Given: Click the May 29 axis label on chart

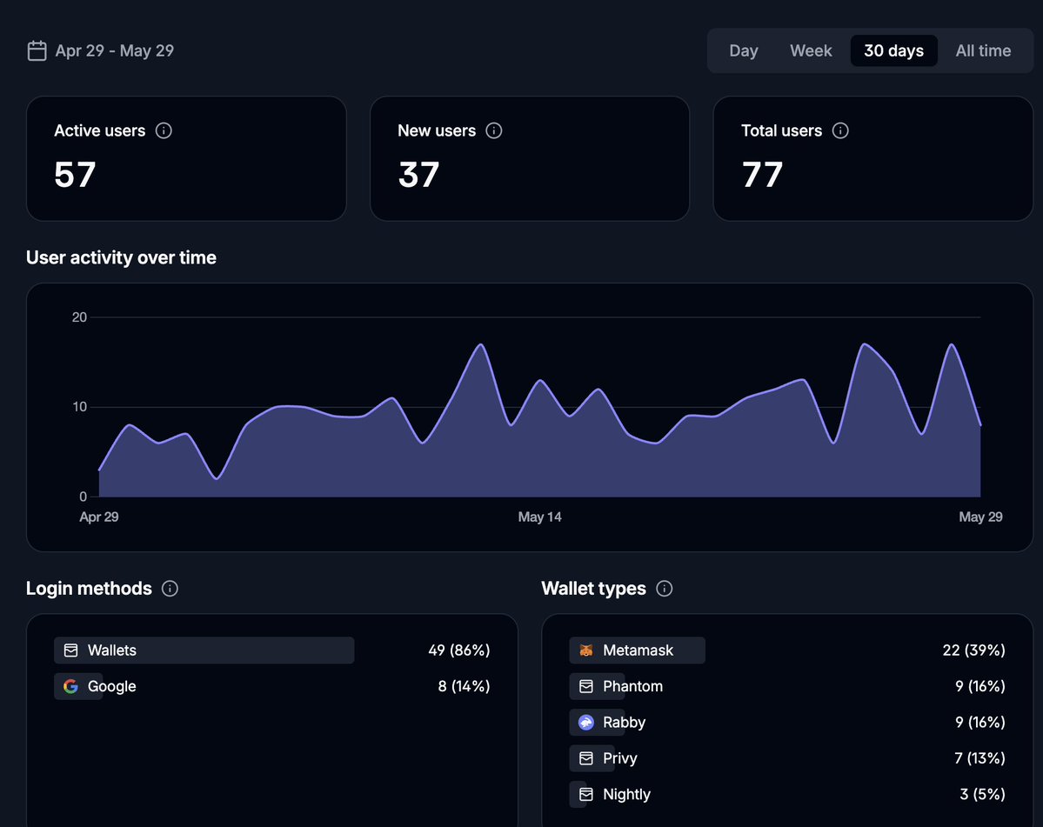Looking at the screenshot, I should pos(980,517).
